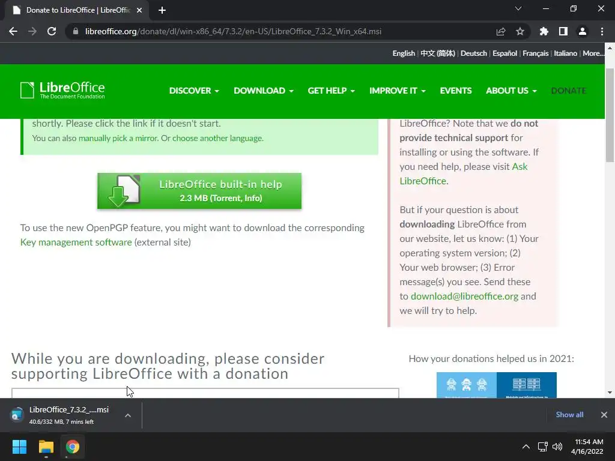
Task: Click choose another language link
Action: [217, 138]
